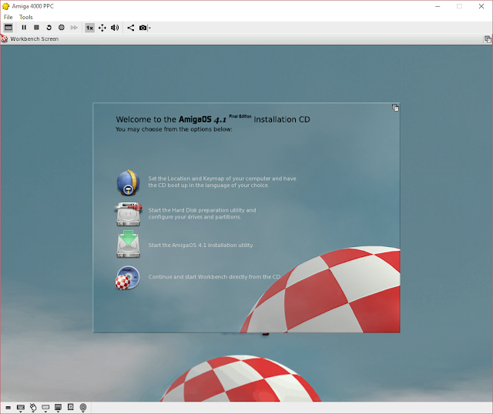The image size is (493, 414).
Task: Click the share icon in toolbar
Action: (x=130, y=28)
